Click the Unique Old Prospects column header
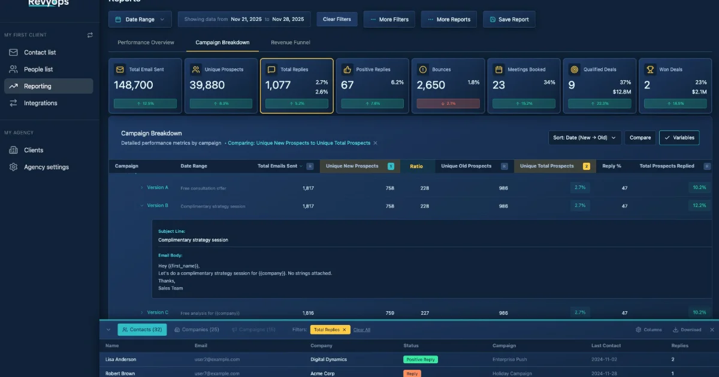Screen dimensions: 719x377 pos(466,166)
